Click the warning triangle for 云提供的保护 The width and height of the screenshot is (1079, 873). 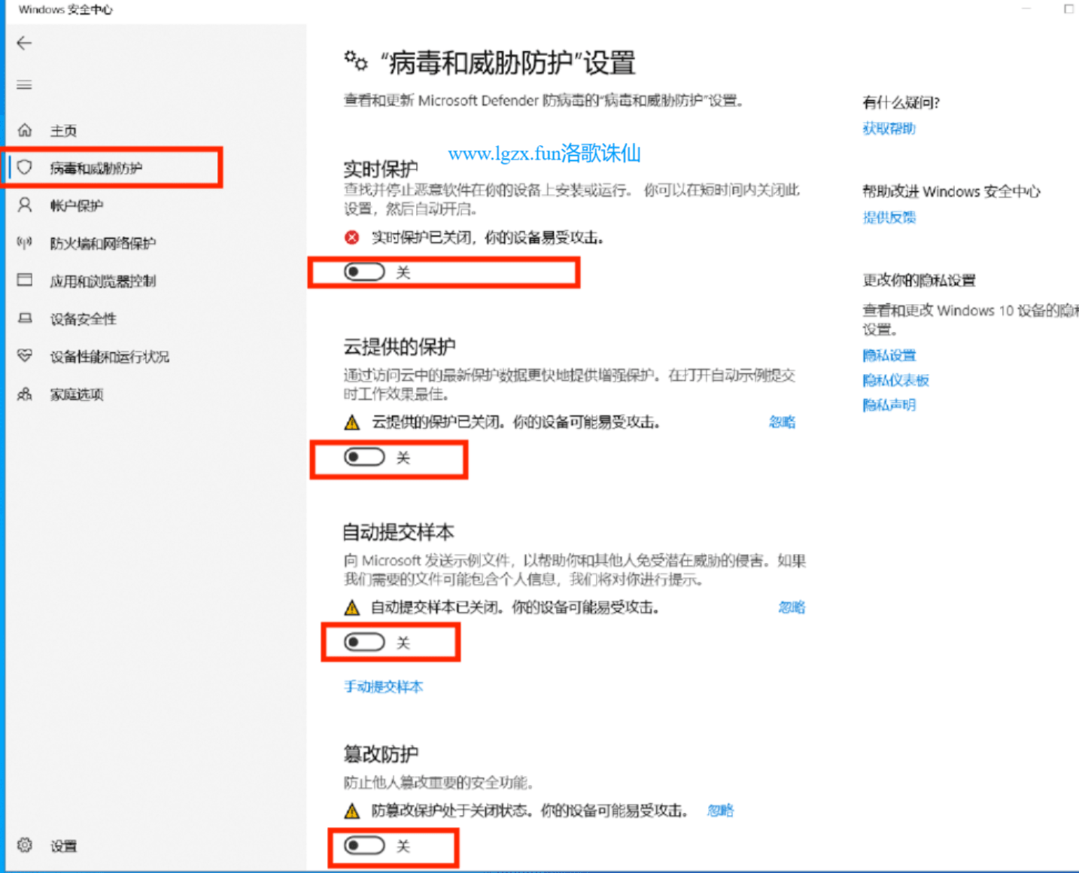pyautogui.click(x=351, y=422)
